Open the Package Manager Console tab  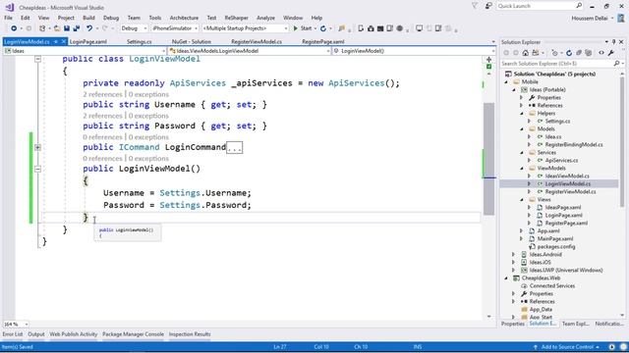click(133, 334)
